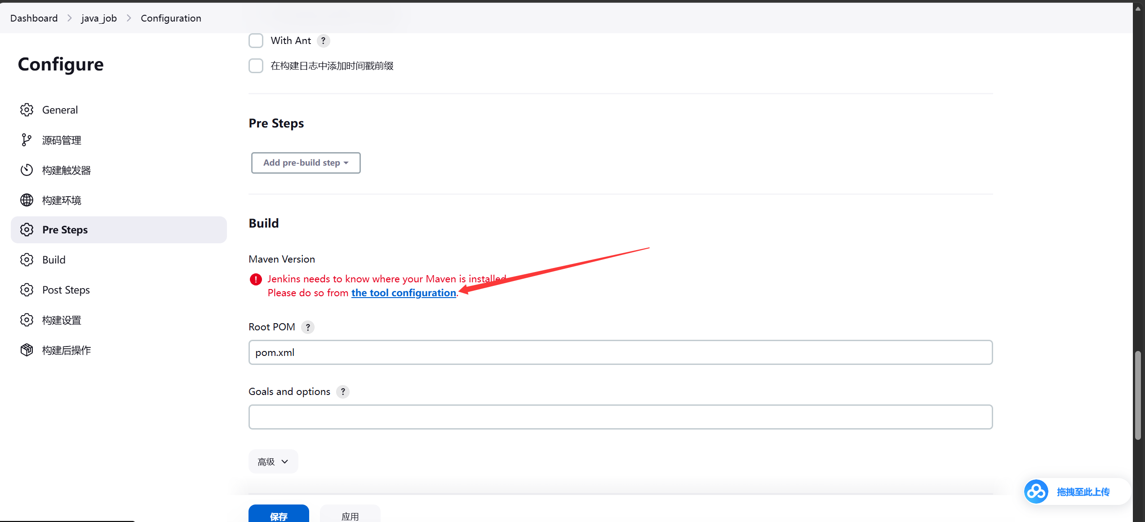Open help for Goals and options
Image resolution: width=1145 pixels, height=522 pixels.
343,392
